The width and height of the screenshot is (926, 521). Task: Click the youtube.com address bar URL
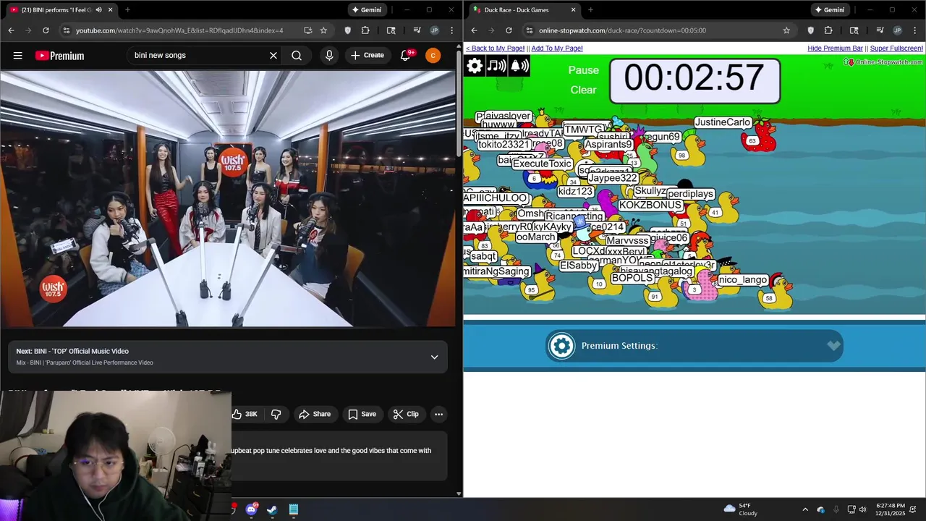pyautogui.click(x=179, y=30)
